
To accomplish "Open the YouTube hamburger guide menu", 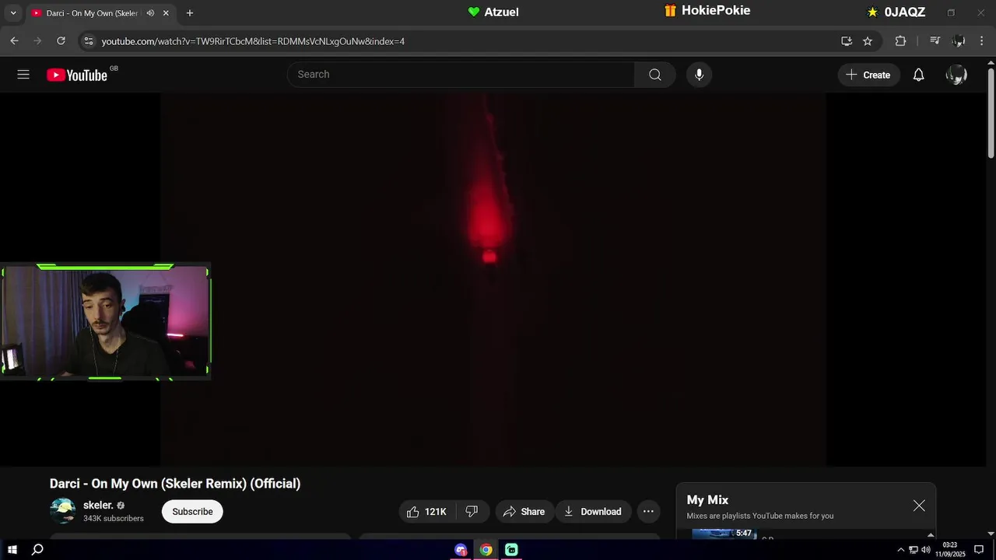I will click(x=23, y=75).
